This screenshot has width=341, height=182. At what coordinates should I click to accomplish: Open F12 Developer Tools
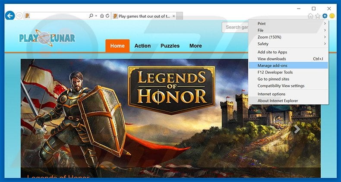288,72
